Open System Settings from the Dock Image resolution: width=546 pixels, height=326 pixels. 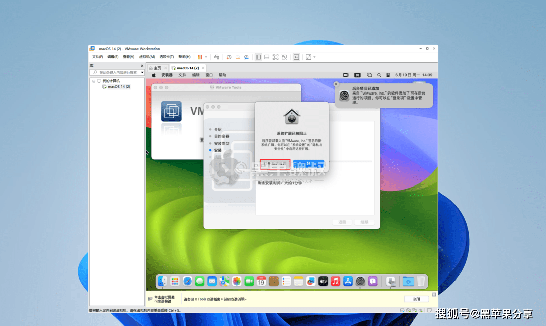coord(360,281)
